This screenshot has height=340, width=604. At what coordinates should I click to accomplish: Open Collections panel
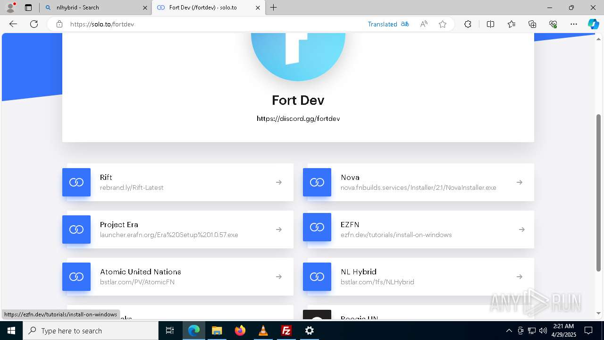532,24
